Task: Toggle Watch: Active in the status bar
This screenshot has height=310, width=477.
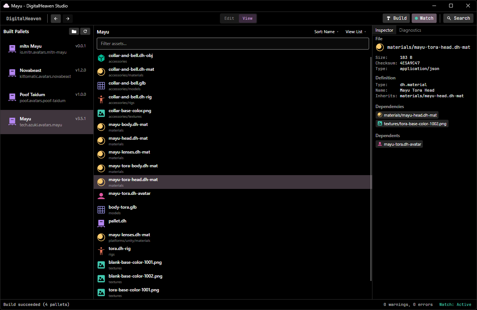Action: pos(455,304)
